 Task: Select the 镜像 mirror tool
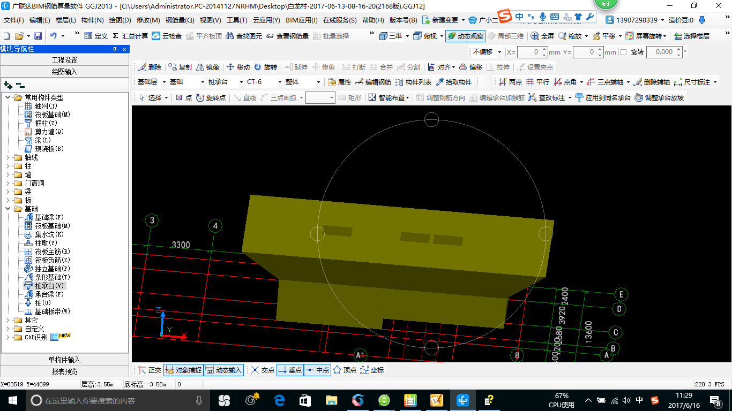click(x=207, y=67)
